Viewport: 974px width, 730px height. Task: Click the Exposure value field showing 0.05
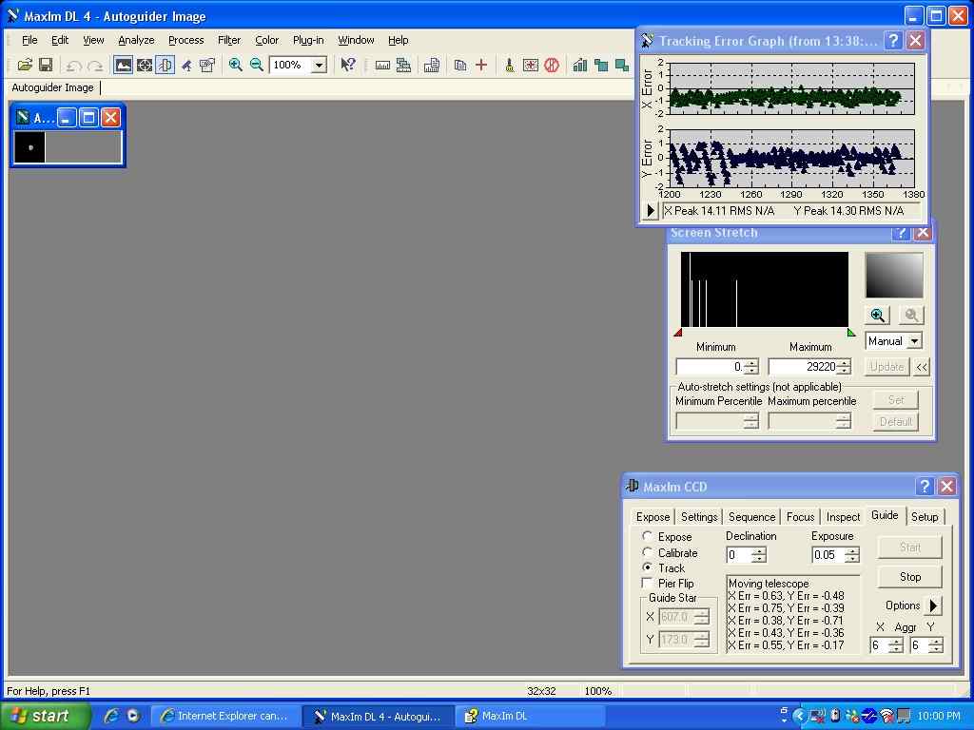828,555
